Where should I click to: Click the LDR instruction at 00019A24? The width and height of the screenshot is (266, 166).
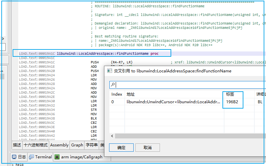click(94, 75)
